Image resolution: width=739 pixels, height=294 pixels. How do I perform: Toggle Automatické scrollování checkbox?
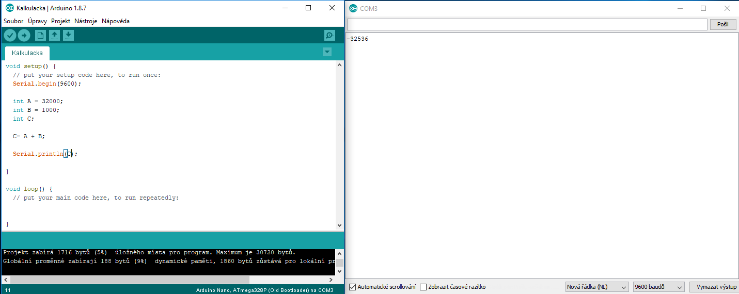click(353, 287)
